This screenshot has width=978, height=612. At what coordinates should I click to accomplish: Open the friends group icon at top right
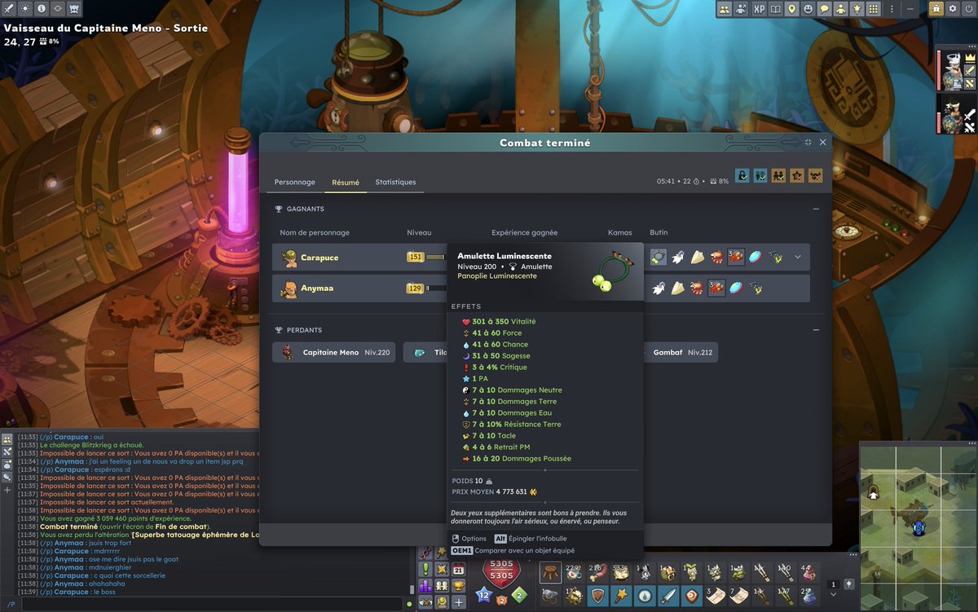coord(725,8)
